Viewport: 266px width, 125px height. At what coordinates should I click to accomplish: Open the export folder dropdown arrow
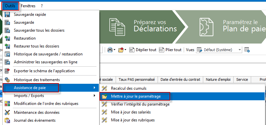126,50
